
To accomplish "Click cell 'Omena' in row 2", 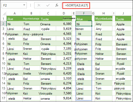I will (48, 24).
